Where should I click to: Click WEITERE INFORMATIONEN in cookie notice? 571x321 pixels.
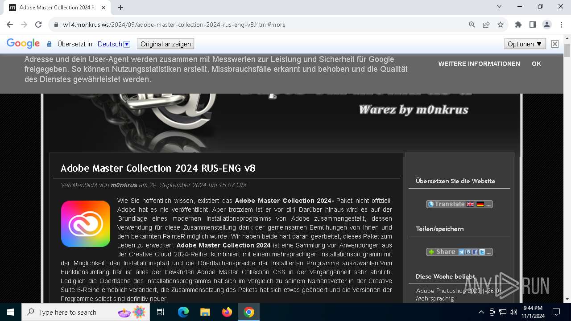pyautogui.click(x=479, y=64)
